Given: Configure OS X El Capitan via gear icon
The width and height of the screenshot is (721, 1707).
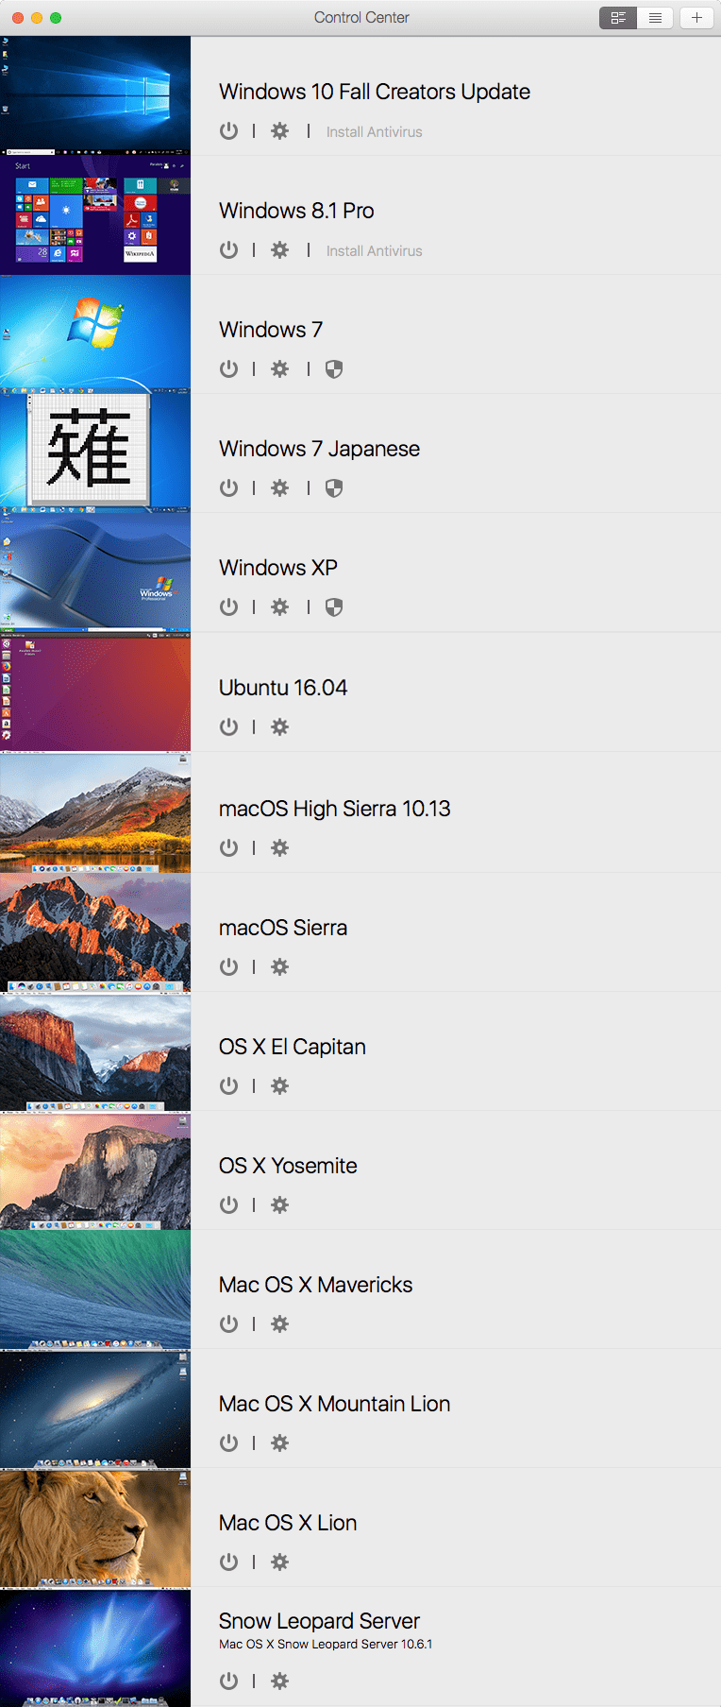Looking at the screenshot, I should (279, 1086).
